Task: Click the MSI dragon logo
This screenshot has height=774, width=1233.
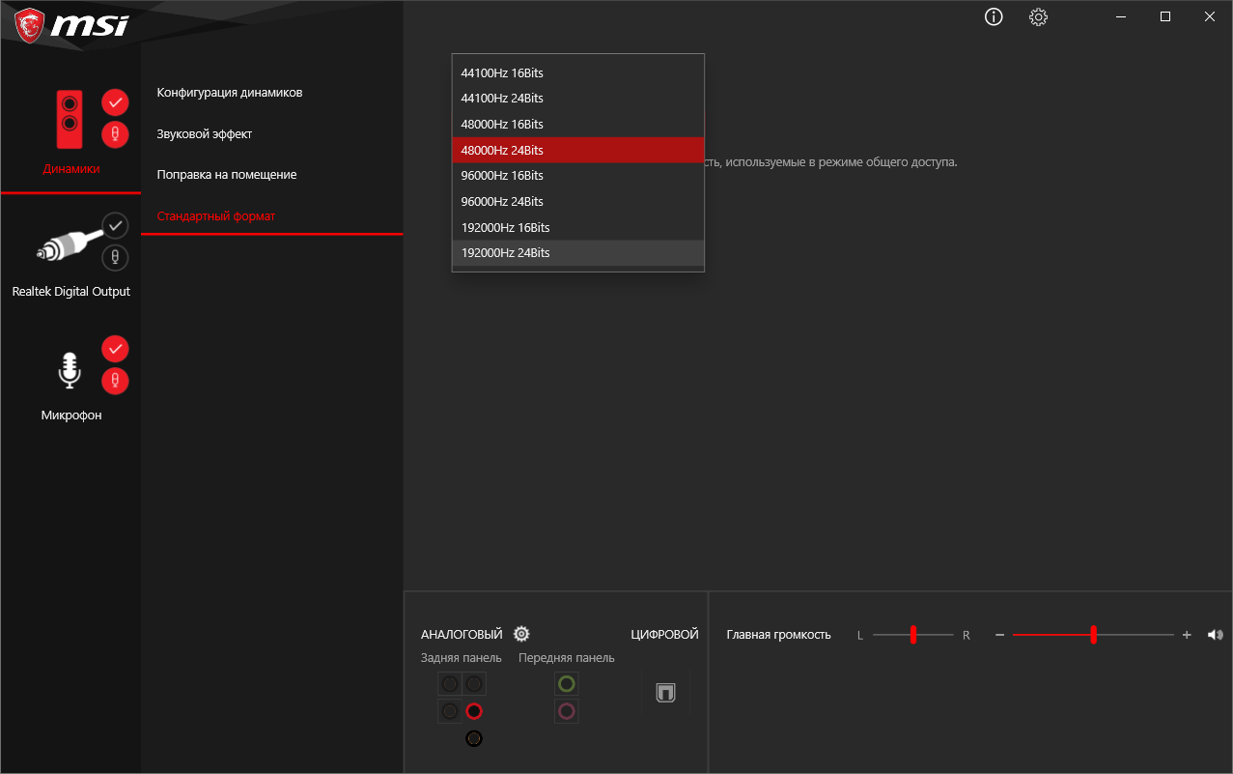Action: 29,24
